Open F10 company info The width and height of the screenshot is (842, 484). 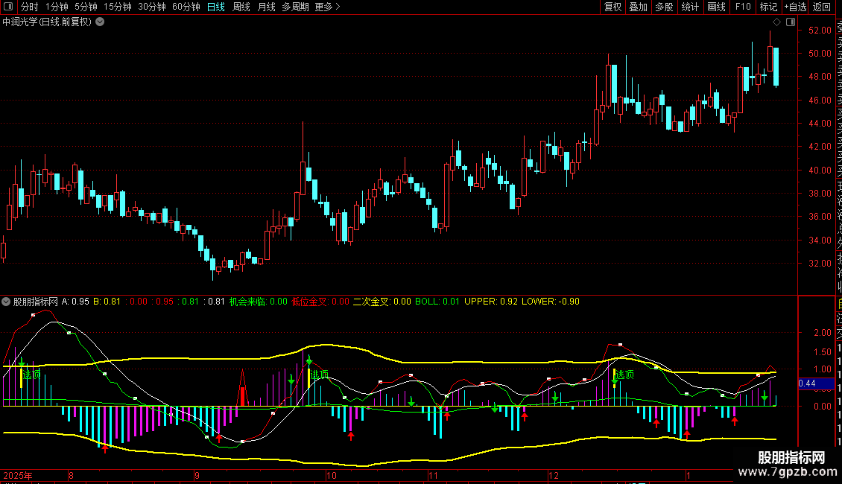[x=743, y=7]
